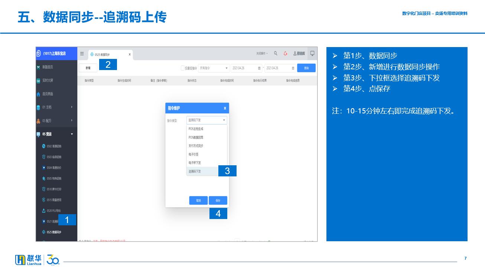
Task: Click the 0510 牌卡打印 icon
Action: tap(44, 189)
